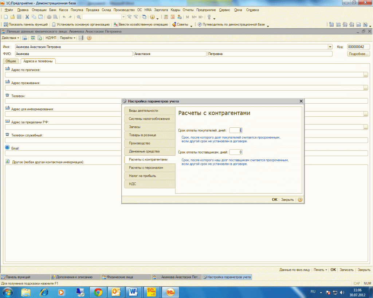The width and height of the screenshot is (373, 298).
Task: Switch to the Общее tab
Action: point(11,61)
